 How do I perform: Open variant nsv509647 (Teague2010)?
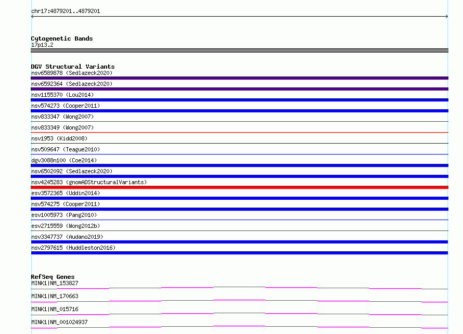click(66, 149)
